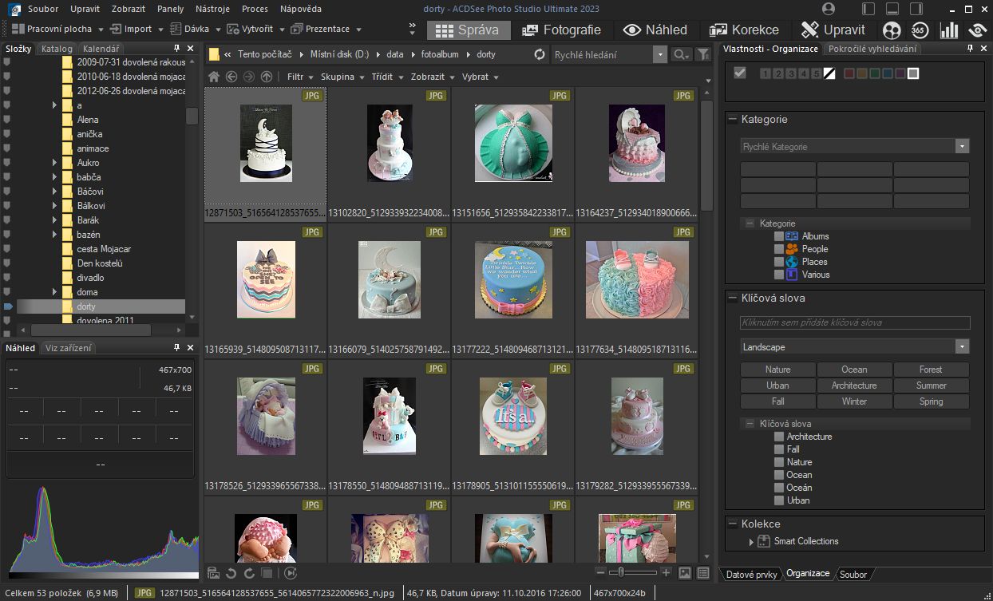Viewport: 993px width, 601px height.
Task: Open the Landscape keyword set dropdown
Action: tap(963, 347)
